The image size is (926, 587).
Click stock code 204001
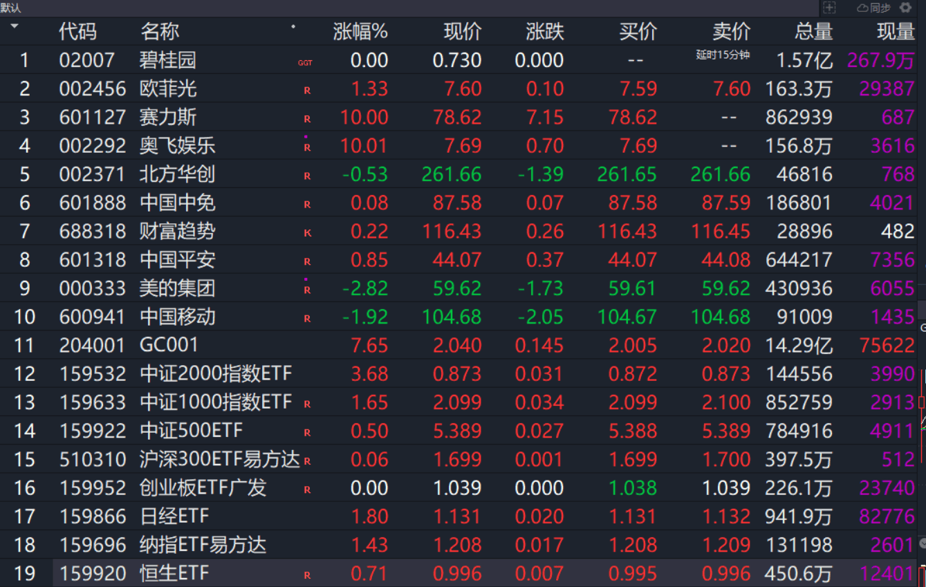tap(93, 345)
